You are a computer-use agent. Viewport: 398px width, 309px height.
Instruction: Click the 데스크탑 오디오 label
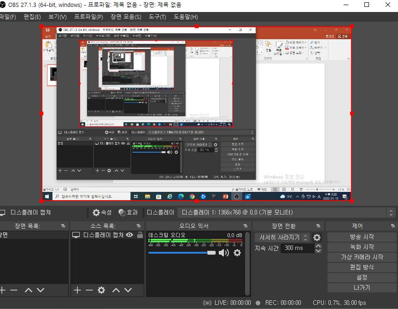tap(167, 235)
